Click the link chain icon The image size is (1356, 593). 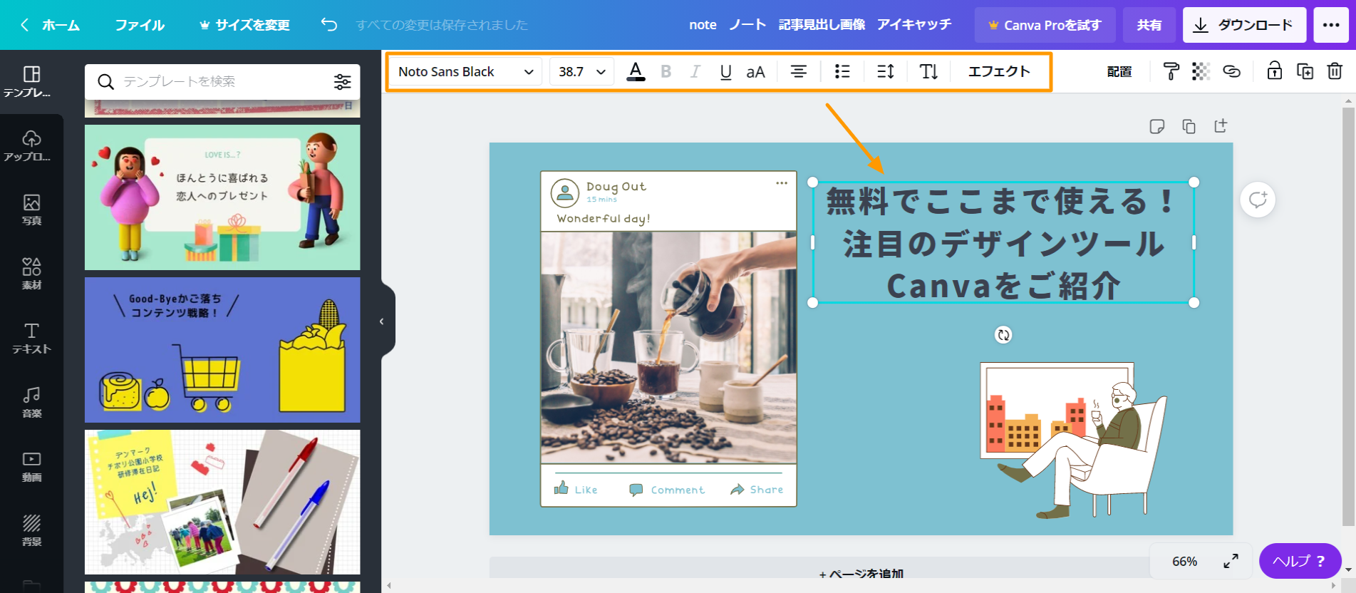[1231, 71]
